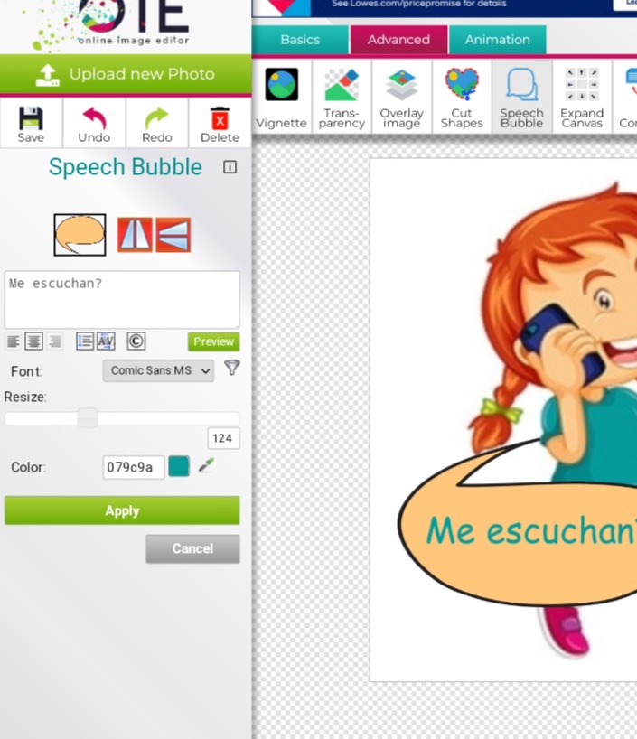The width and height of the screenshot is (637, 739).
Task: Choose the Cut Shapes tool
Action: pos(462,97)
